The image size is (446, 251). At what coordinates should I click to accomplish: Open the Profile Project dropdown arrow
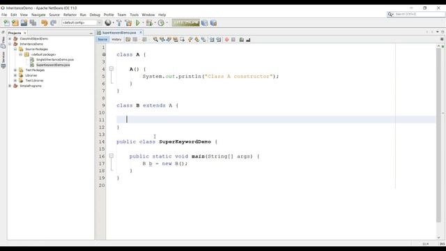tap(167, 23)
